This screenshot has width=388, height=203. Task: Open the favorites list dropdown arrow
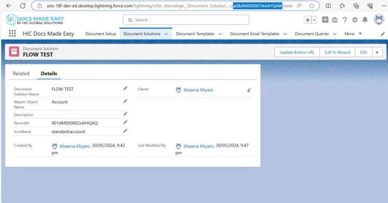(314, 20)
